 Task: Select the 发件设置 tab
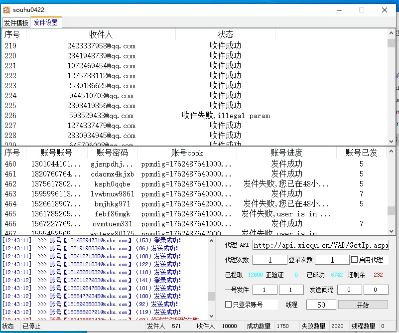(x=46, y=22)
